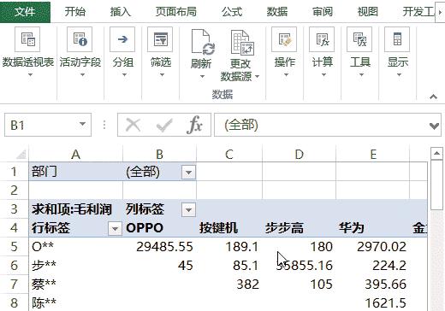Open the 工具 ribbon icon

click(359, 39)
